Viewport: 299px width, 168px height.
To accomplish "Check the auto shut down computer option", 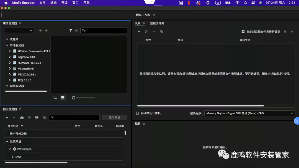I will [x=138, y=113].
